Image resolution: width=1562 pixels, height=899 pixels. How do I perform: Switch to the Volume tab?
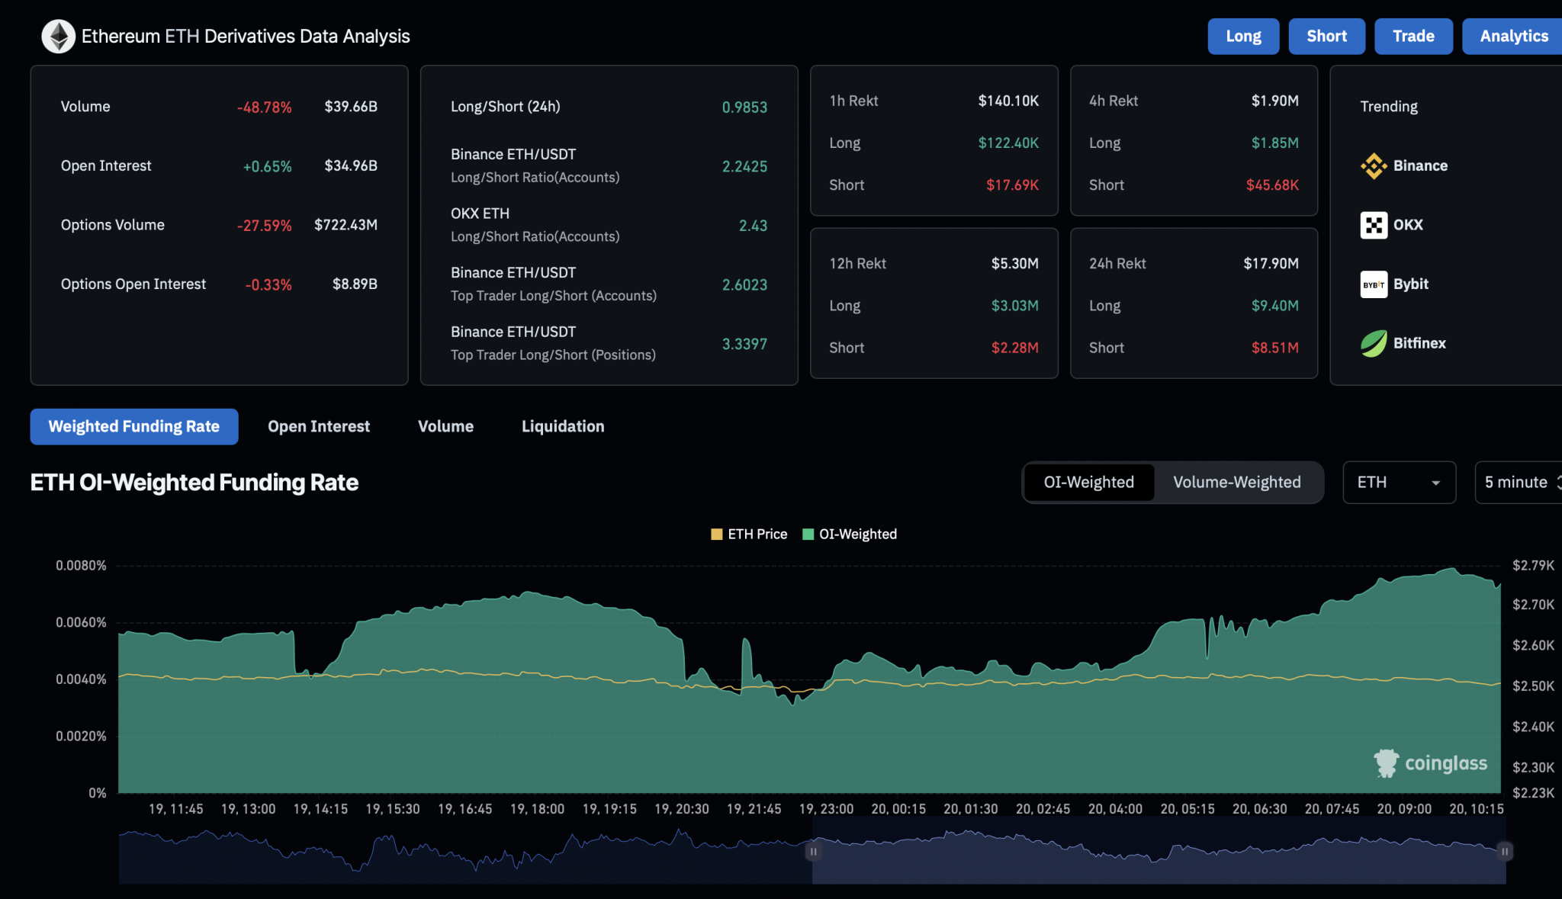pyautogui.click(x=445, y=426)
